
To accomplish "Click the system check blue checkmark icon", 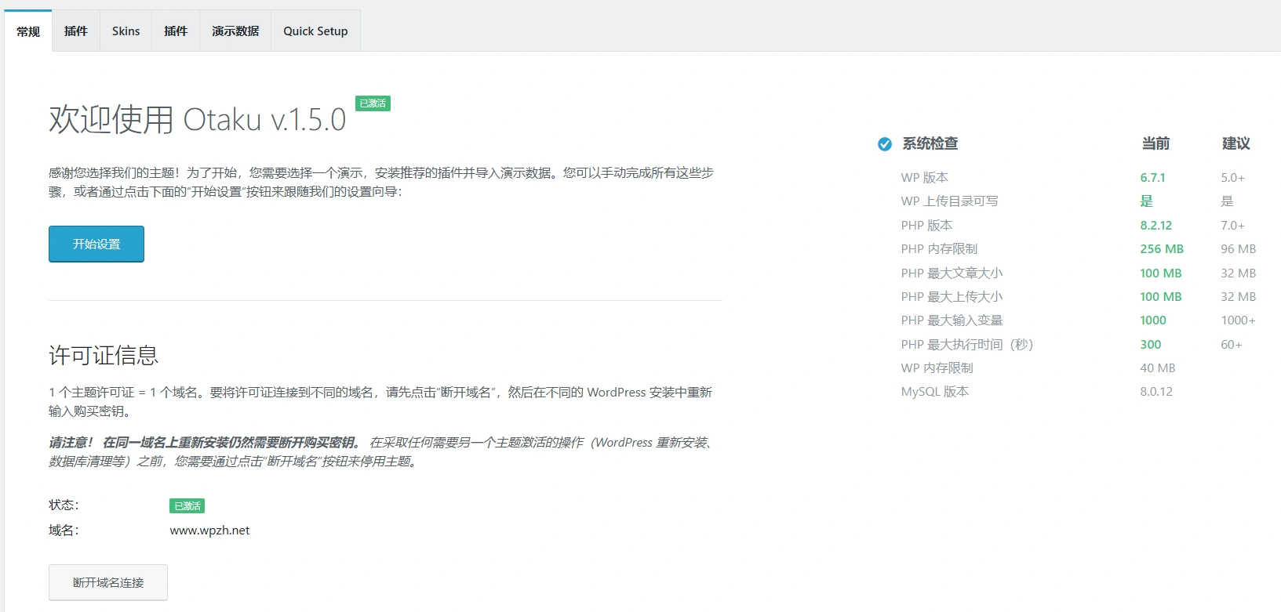I will click(884, 143).
